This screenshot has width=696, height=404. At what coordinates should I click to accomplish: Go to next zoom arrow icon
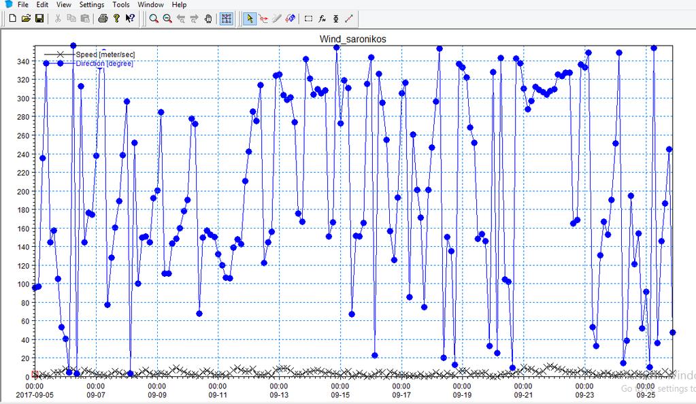(194, 18)
